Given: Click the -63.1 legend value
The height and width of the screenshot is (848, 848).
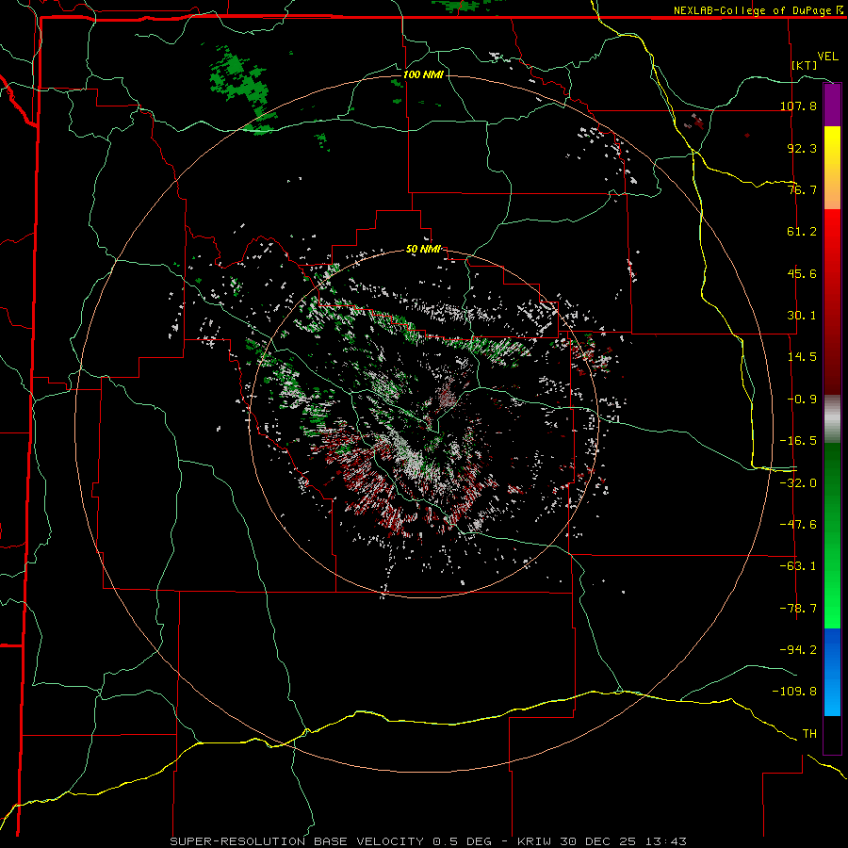Looking at the screenshot, I should pos(798,566).
